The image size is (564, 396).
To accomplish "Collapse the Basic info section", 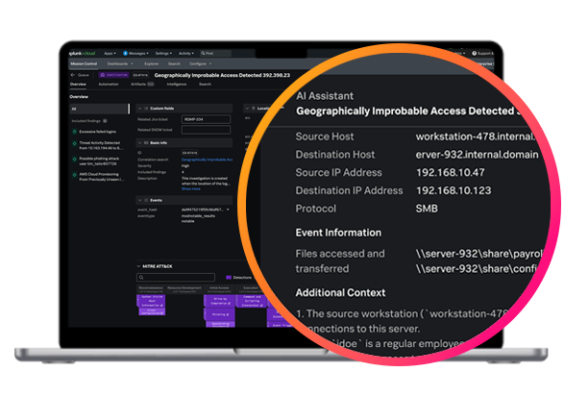I will (x=140, y=143).
